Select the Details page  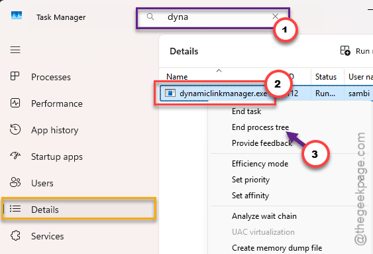coord(78,210)
